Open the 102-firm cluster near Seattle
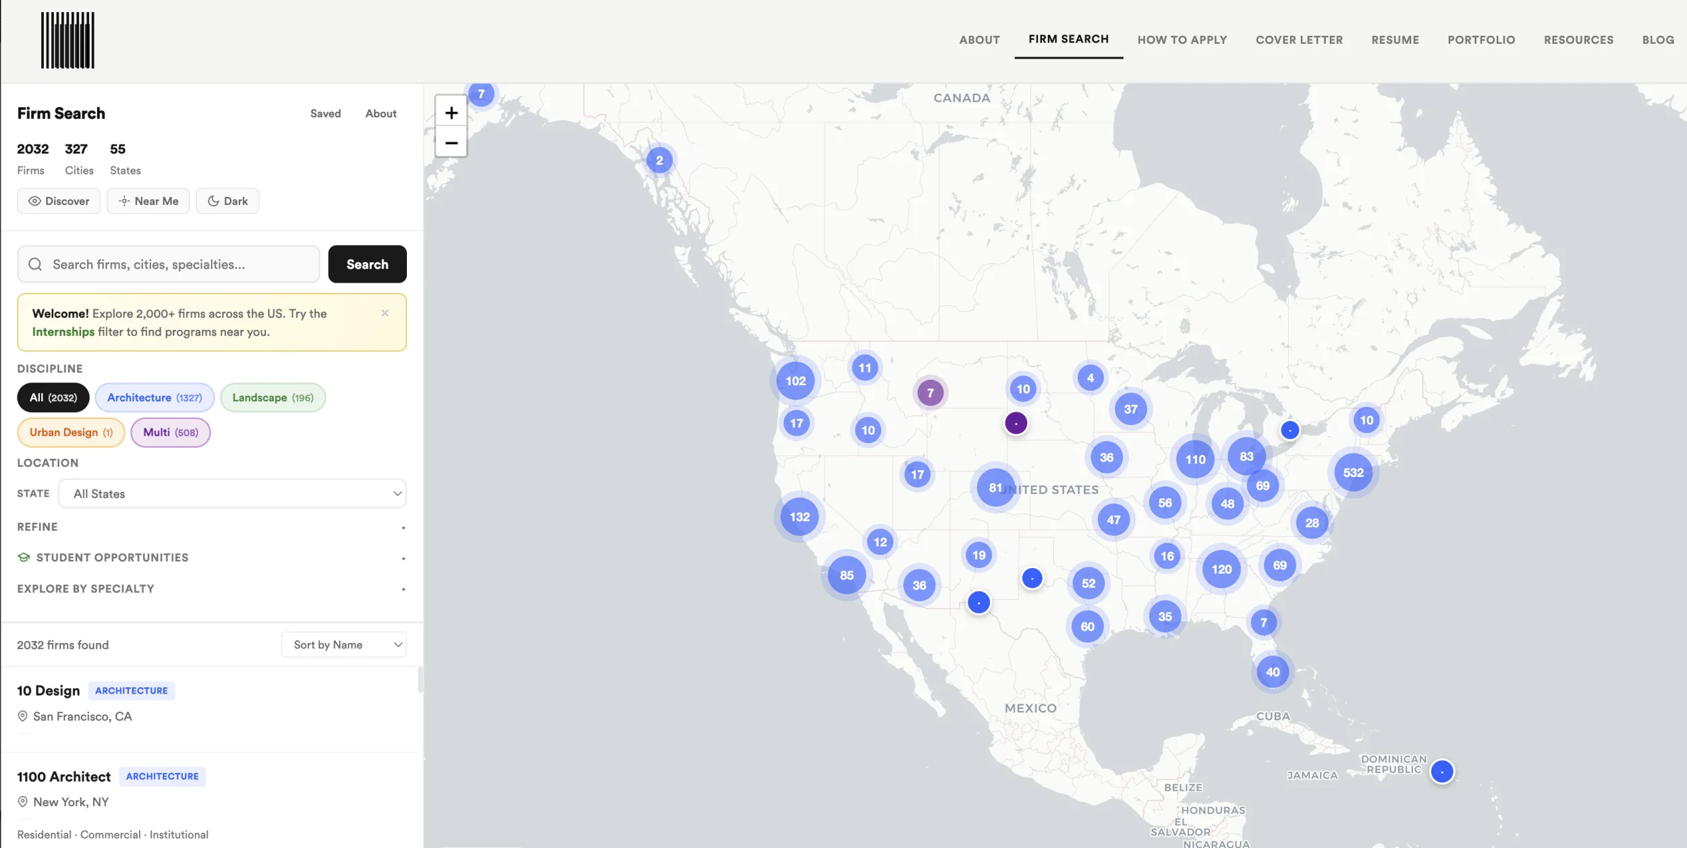The width and height of the screenshot is (1687, 848). [796, 380]
